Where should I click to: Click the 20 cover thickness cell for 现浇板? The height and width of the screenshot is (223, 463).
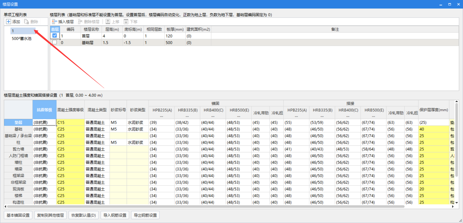[x=434, y=189]
